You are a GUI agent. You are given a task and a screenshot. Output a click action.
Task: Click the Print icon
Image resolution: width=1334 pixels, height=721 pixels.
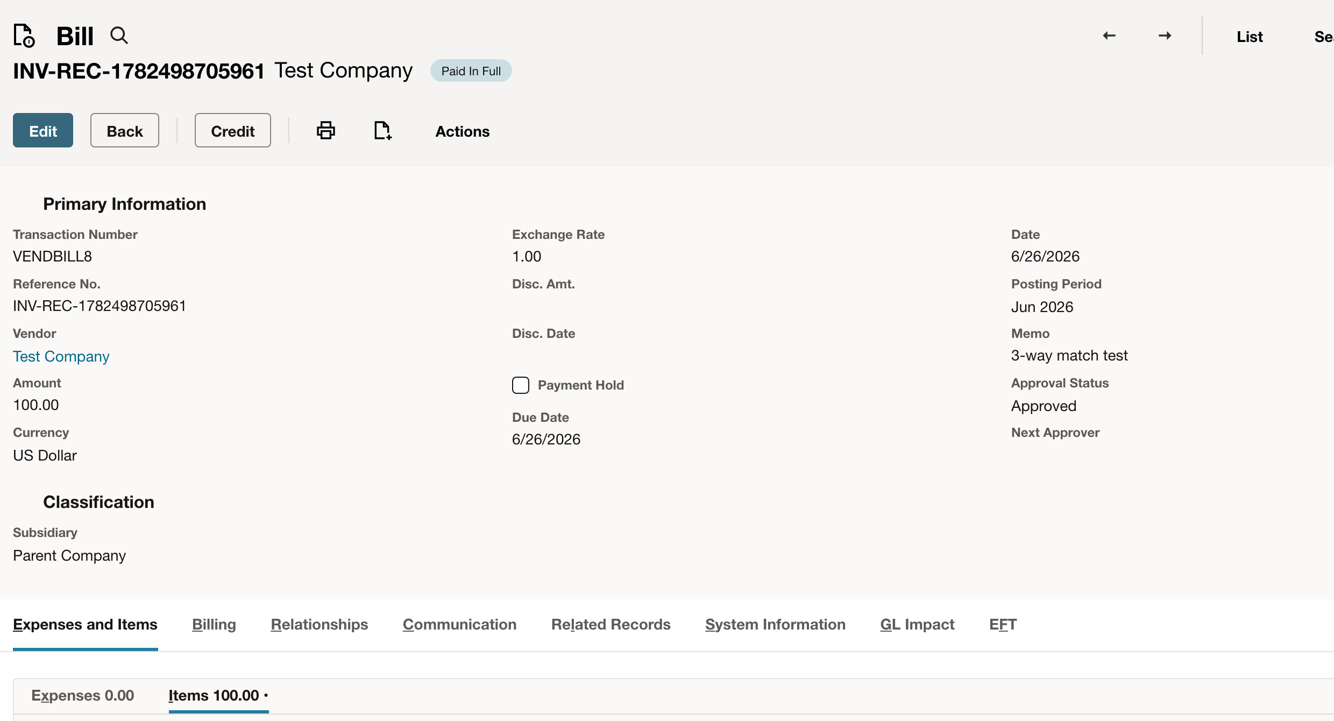[x=326, y=130]
